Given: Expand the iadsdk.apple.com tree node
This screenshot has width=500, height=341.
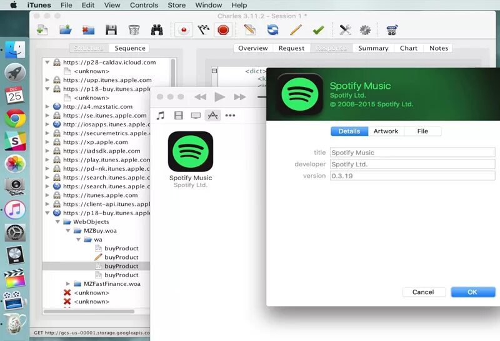Looking at the screenshot, I should tap(47, 151).
